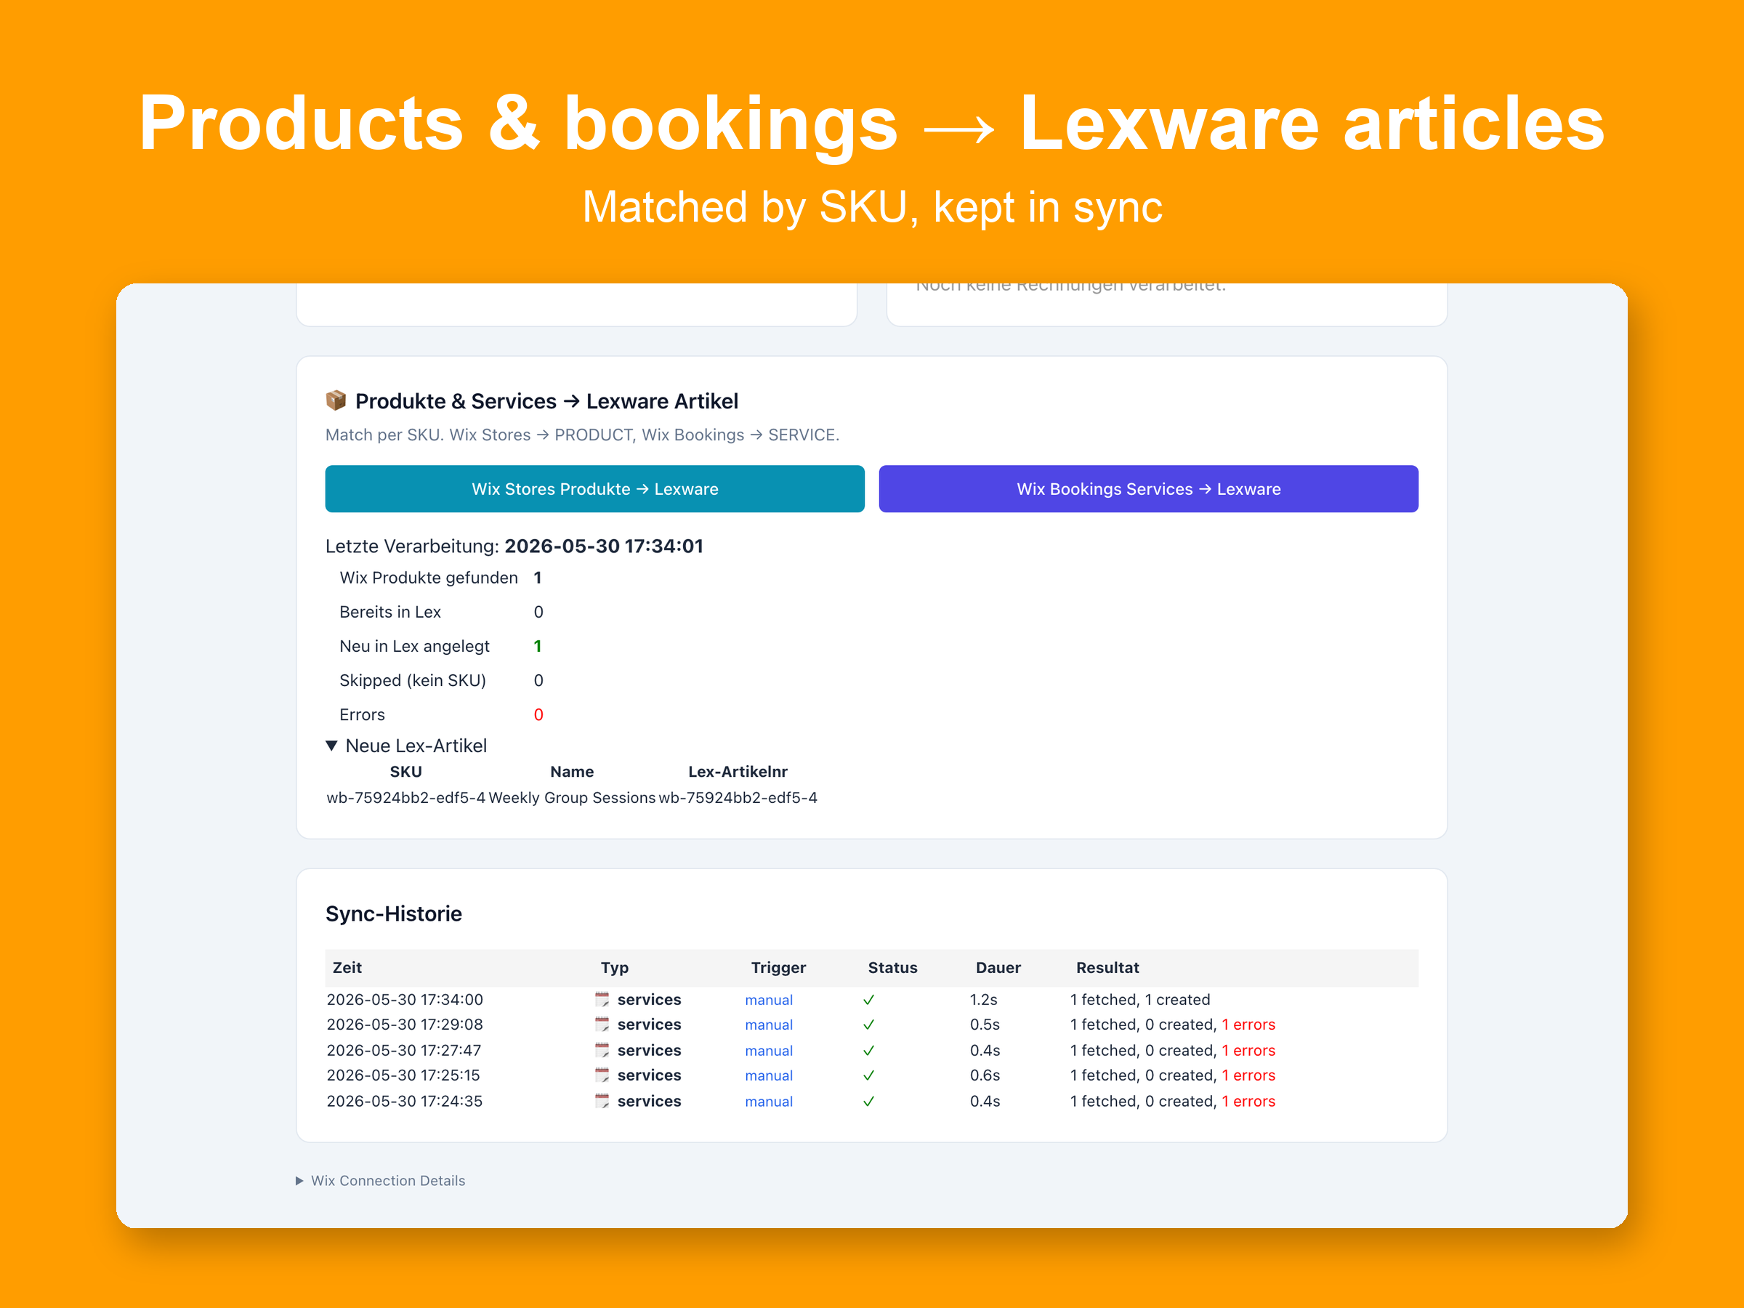Click the Sync-Historie heading
1744x1308 pixels.
pos(394,914)
